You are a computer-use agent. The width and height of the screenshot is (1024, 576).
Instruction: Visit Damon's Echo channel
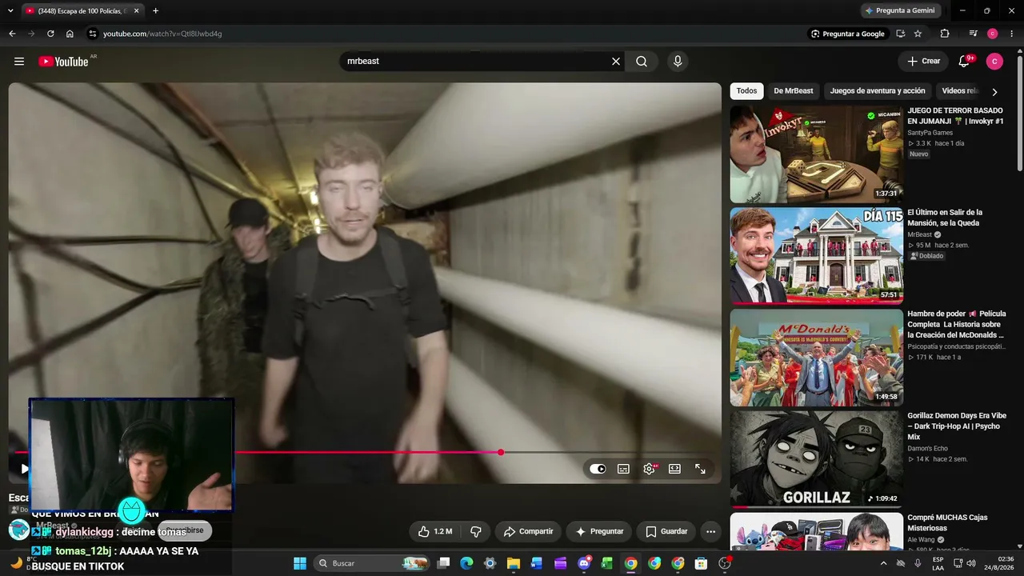pyautogui.click(x=927, y=448)
